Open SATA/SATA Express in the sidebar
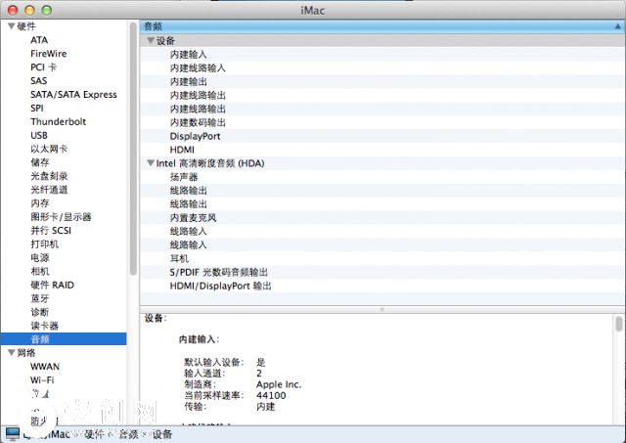Screen dimensions: 626x443 point(73,95)
